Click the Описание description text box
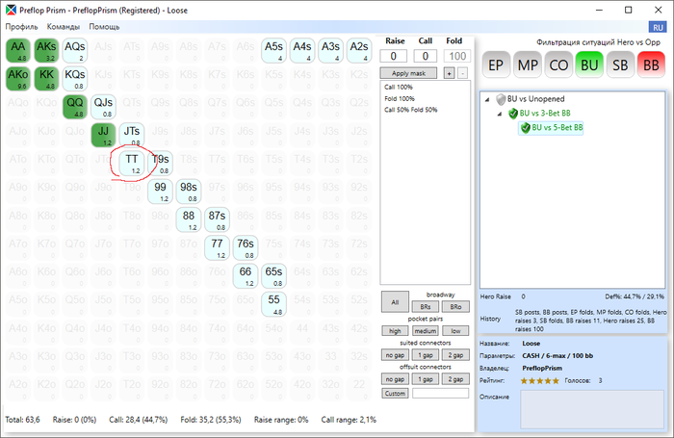 point(592,409)
